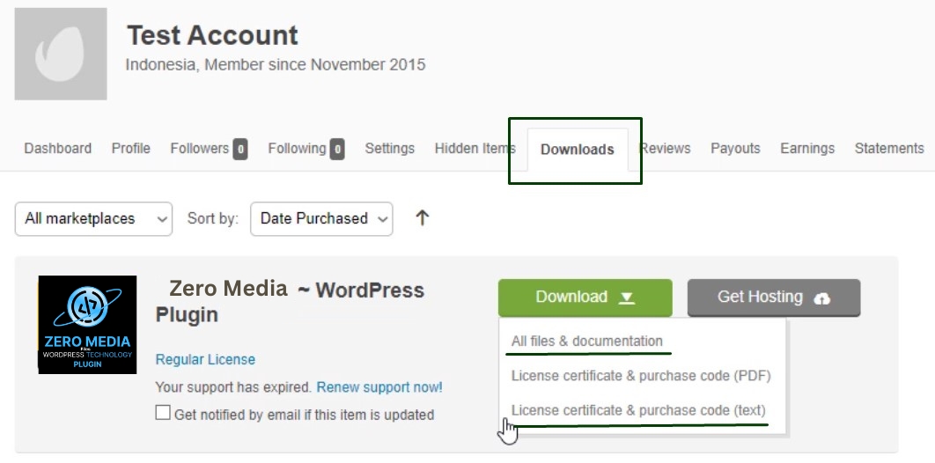Choose All files & documentation option
935x463 pixels.
pyautogui.click(x=586, y=342)
